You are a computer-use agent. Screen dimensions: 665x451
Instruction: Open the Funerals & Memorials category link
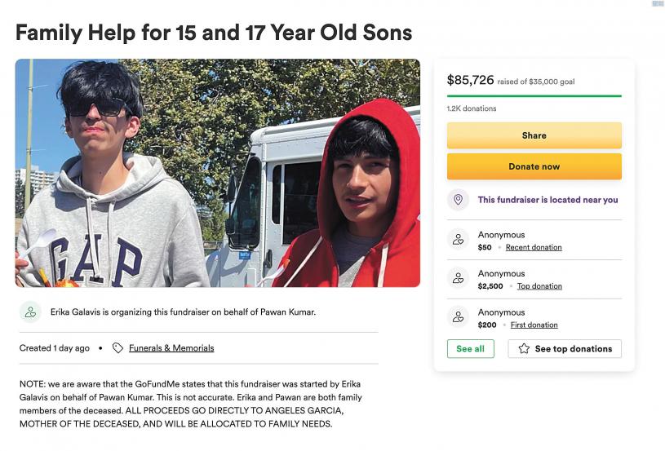[x=171, y=348]
